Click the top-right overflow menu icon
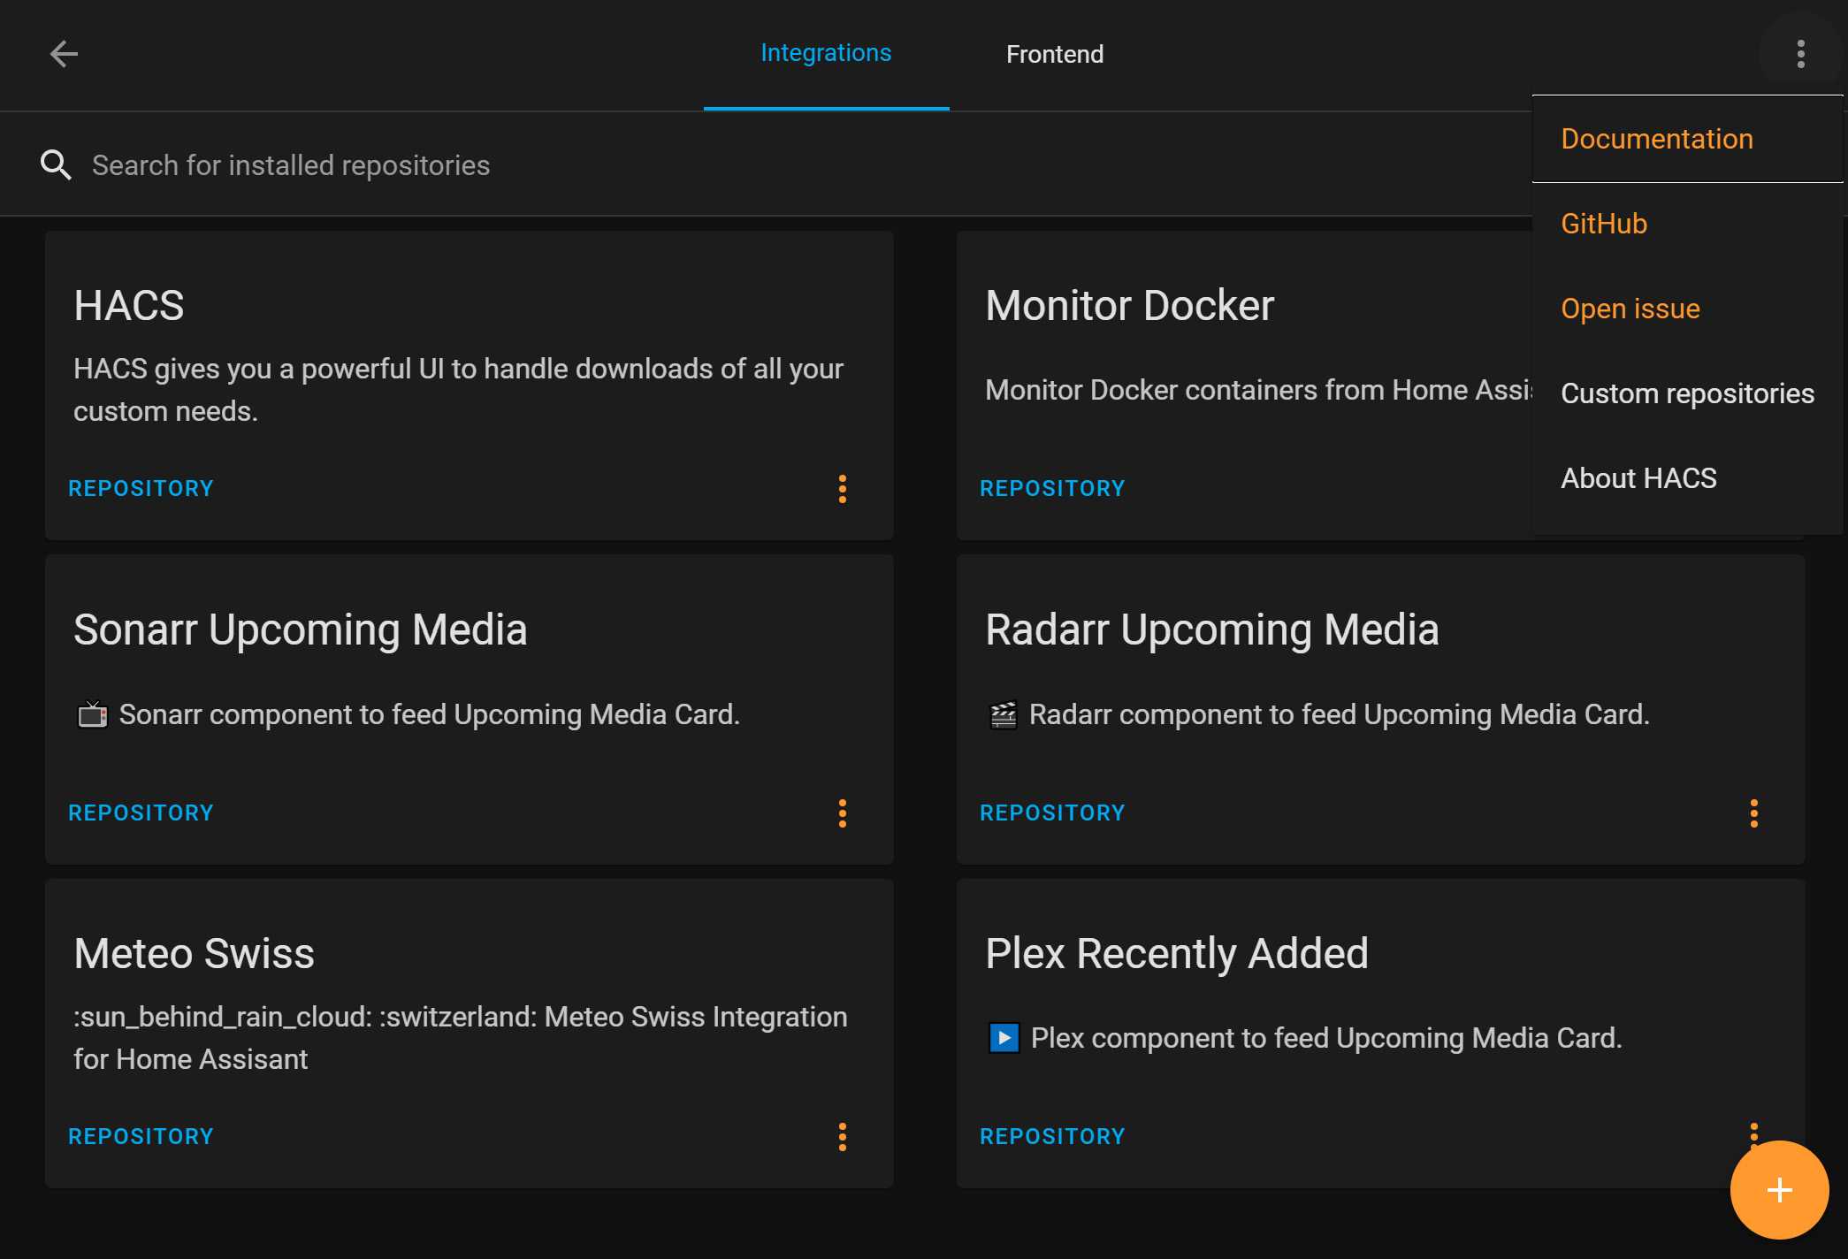Image resolution: width=1848 pixels, height=1259 pixels. click(x=1800, y=54)
